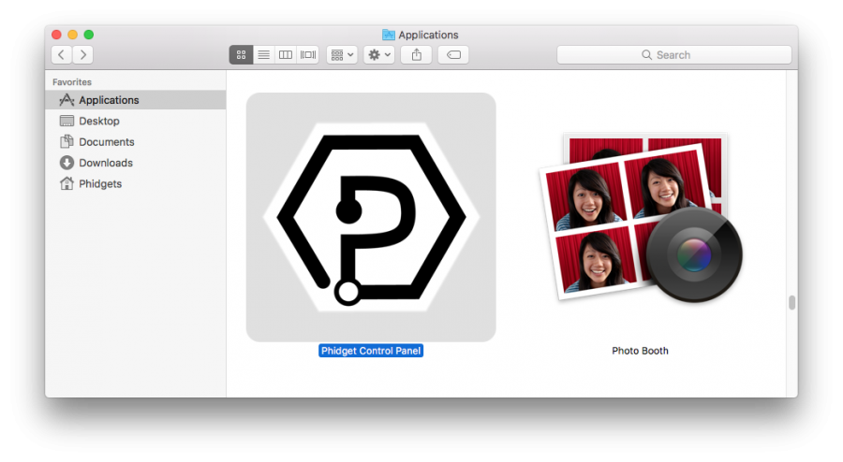The image size is (843, 462).
Task: Close the Finder window with the red button
Action: pyautogui.click(x=56, y=35)
